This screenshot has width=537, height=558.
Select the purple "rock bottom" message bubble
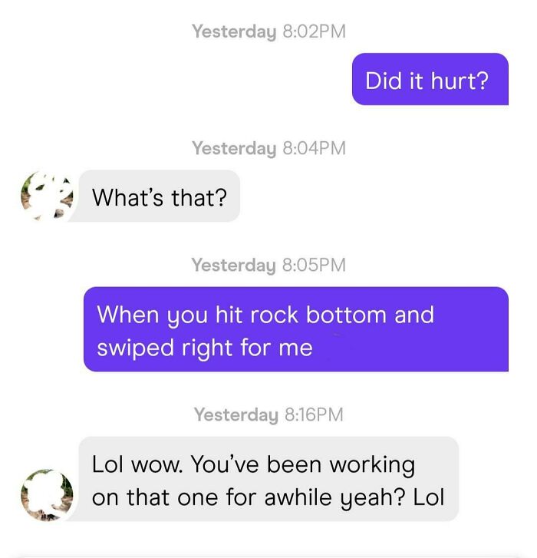click(x=296, y=329)
